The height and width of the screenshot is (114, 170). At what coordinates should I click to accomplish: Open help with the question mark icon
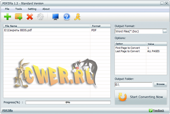pos(67,17)
